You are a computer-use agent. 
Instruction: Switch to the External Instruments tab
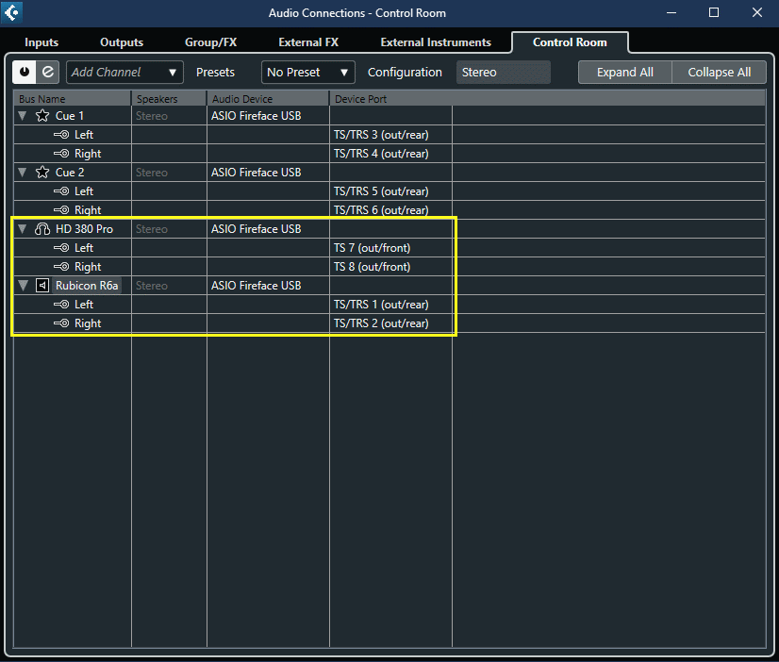click(x=436, y=42)
